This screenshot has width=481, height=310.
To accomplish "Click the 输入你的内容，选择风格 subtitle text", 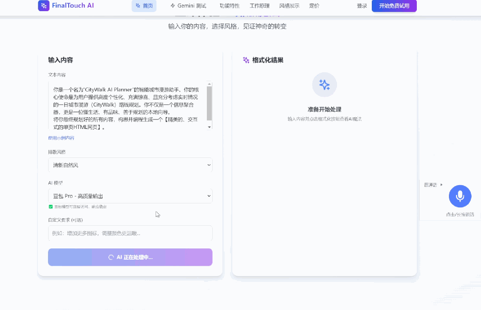I will point(227,26).
